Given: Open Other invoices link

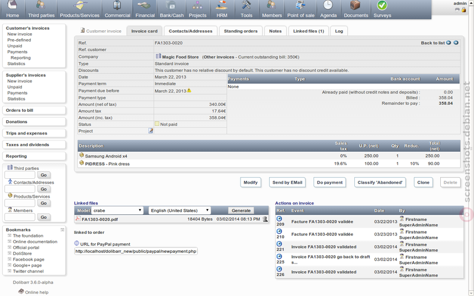Looking at the screenshot, I should pyautogui.click(x=219, y=57).
